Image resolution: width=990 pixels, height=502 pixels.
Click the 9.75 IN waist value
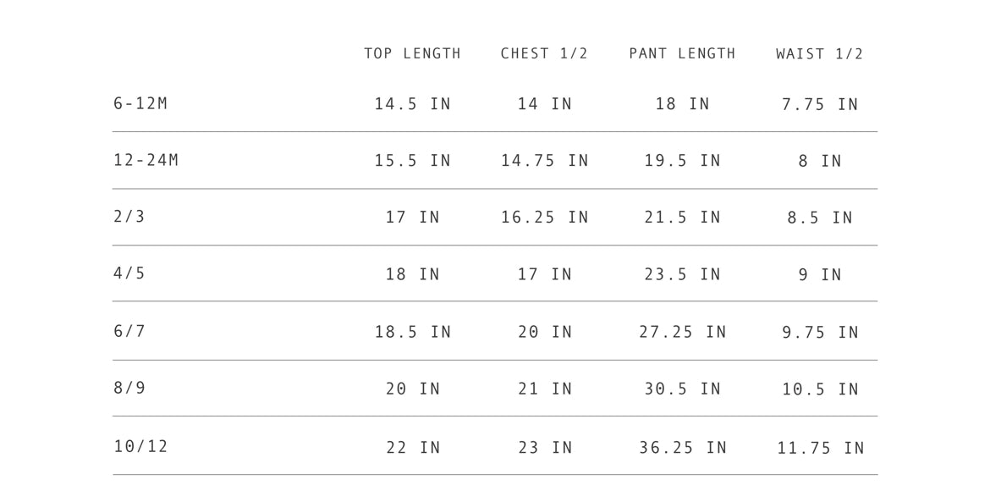click(820, 333)
